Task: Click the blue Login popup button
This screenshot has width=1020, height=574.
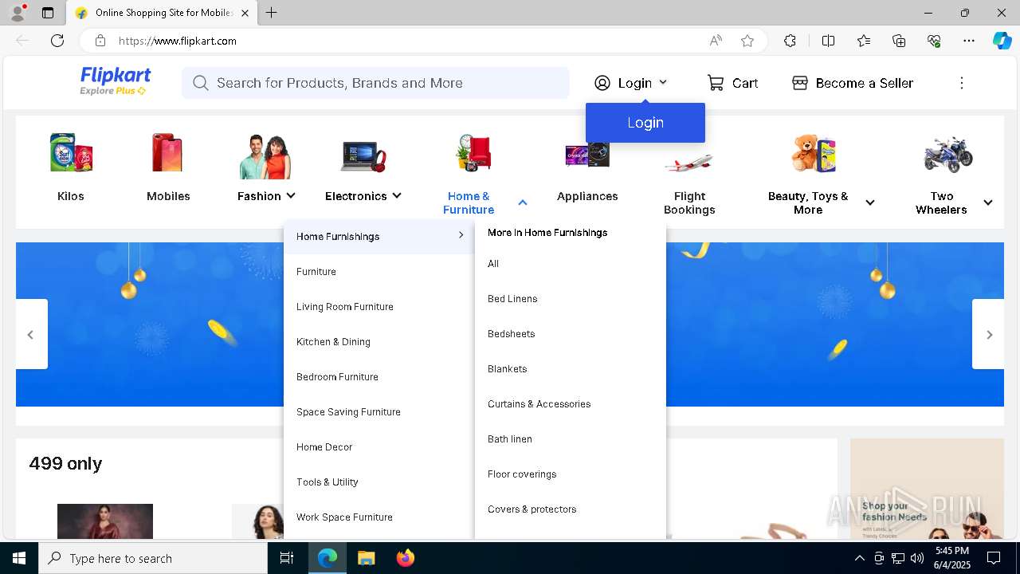Action: pos(645,123)
